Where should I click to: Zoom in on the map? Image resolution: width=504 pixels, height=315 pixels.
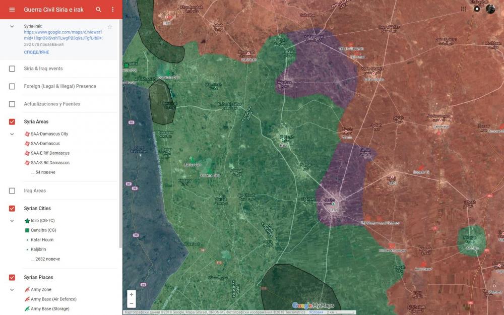(132, 294)
